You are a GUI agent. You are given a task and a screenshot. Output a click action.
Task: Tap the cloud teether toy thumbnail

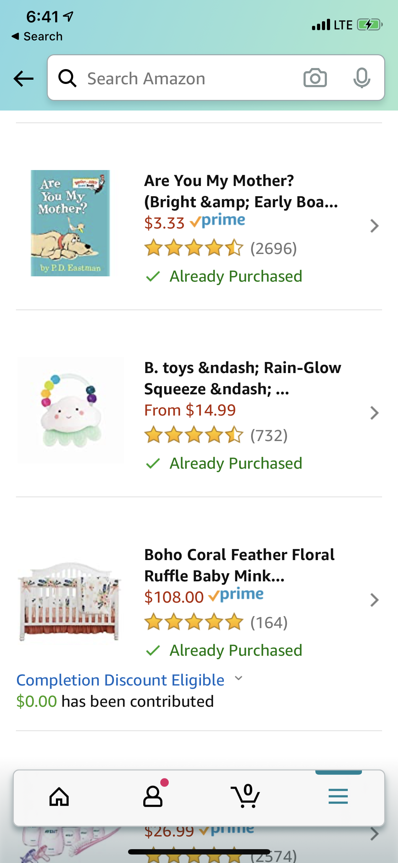[71, 410]
